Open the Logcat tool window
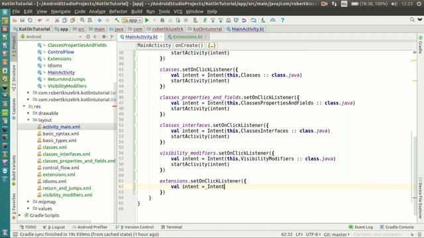 tap(54, 227)
